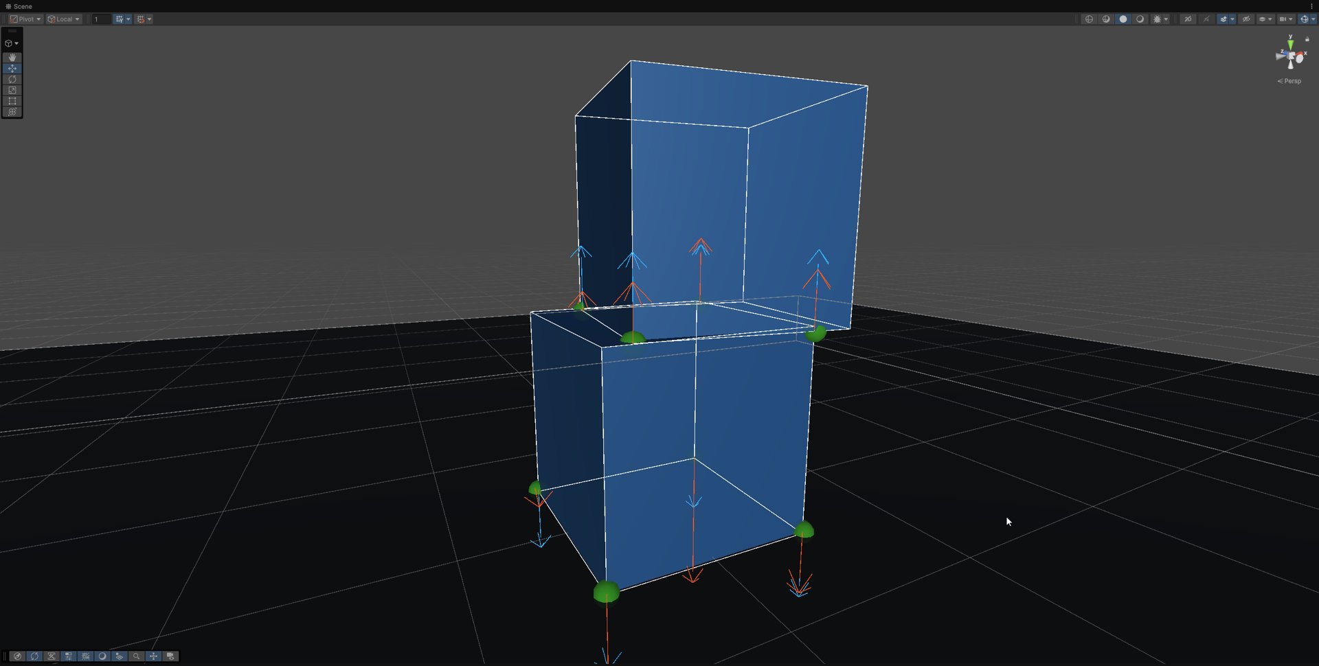Open the gizmos dropdown arrow
The width and height of the screenshot is (1319, 666).
click(x=1314, y=19)
